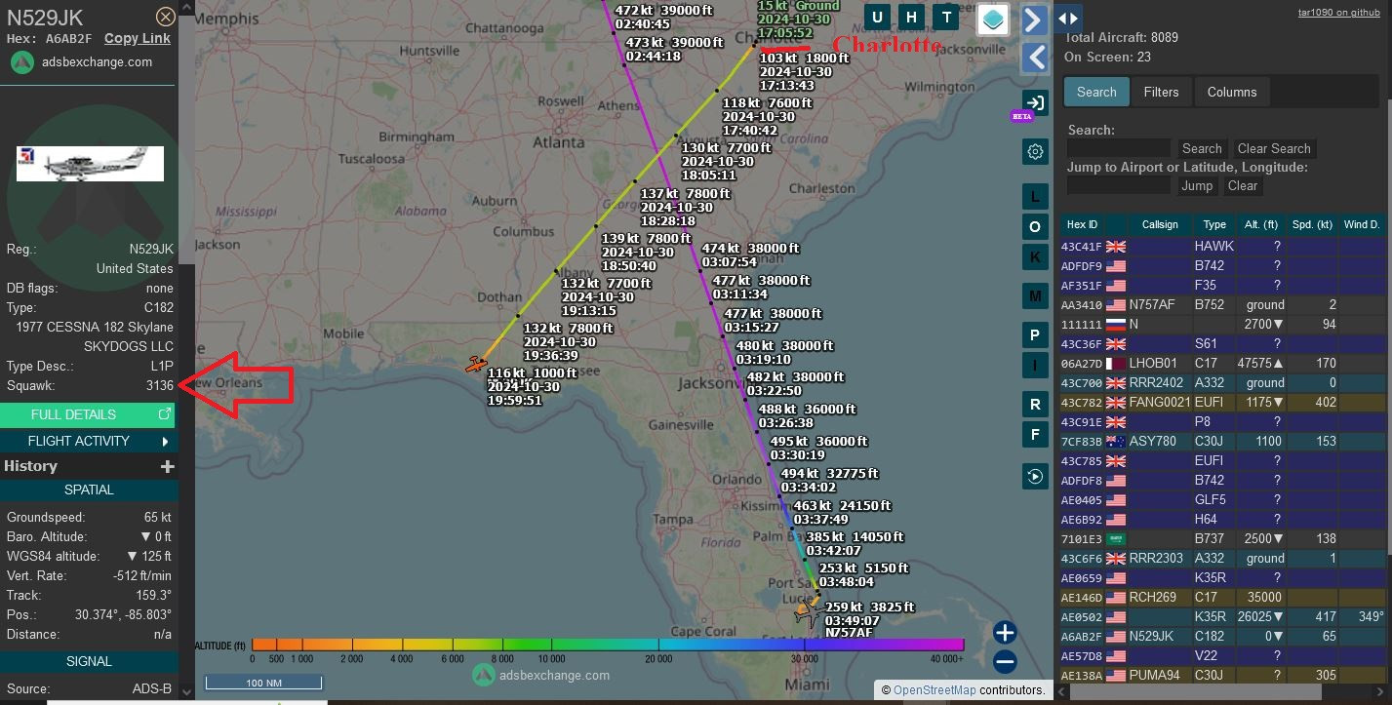This screenshot has width=1392, height=705.
Task: Click the Jump to Airport input field
Action: (x=1118, y=185)
